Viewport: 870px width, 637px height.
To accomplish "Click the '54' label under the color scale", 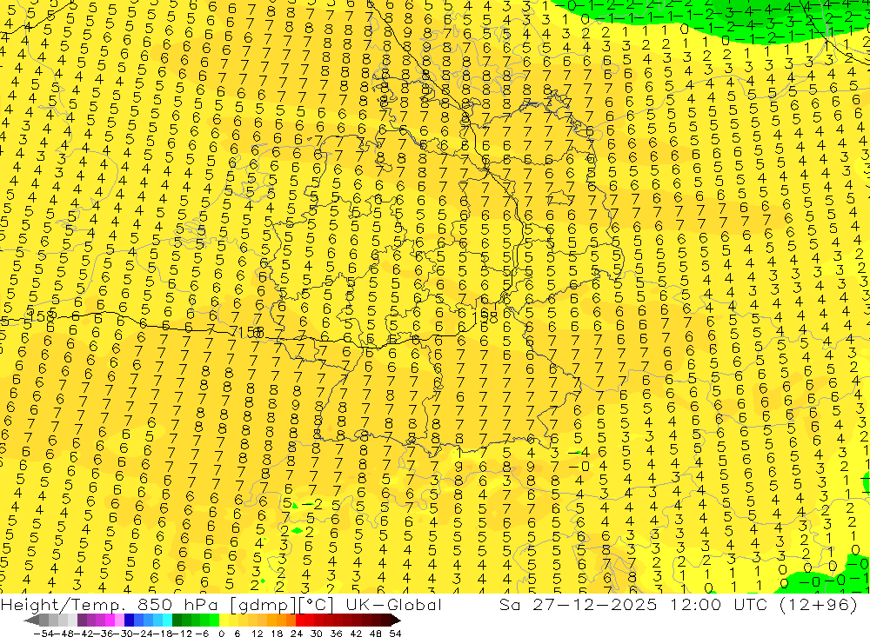I will (395, 634).
